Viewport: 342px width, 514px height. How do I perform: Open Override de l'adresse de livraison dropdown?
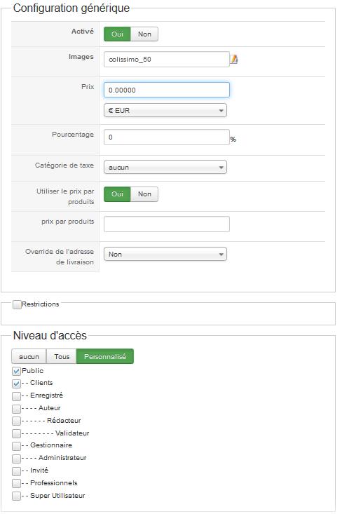coord(165,254)
